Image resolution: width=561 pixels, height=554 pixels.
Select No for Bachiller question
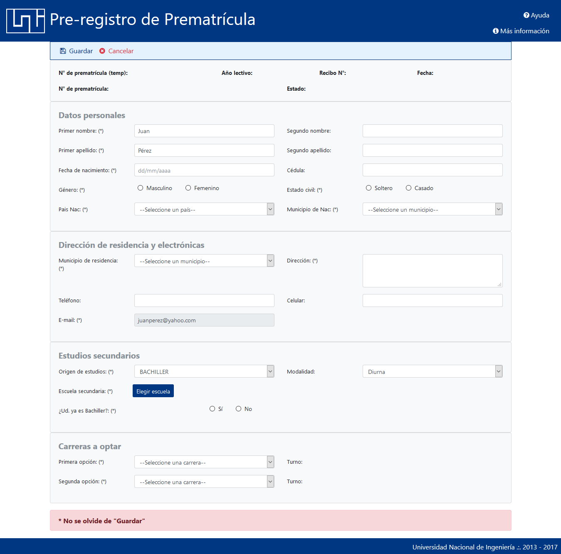(239, 409)
